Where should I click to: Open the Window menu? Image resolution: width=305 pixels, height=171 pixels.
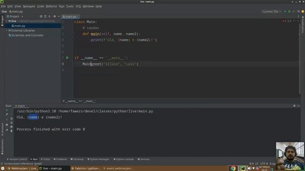[x=88, y=6]
